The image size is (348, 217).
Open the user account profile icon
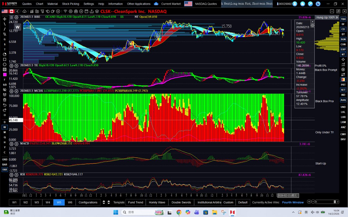[295, 4]
